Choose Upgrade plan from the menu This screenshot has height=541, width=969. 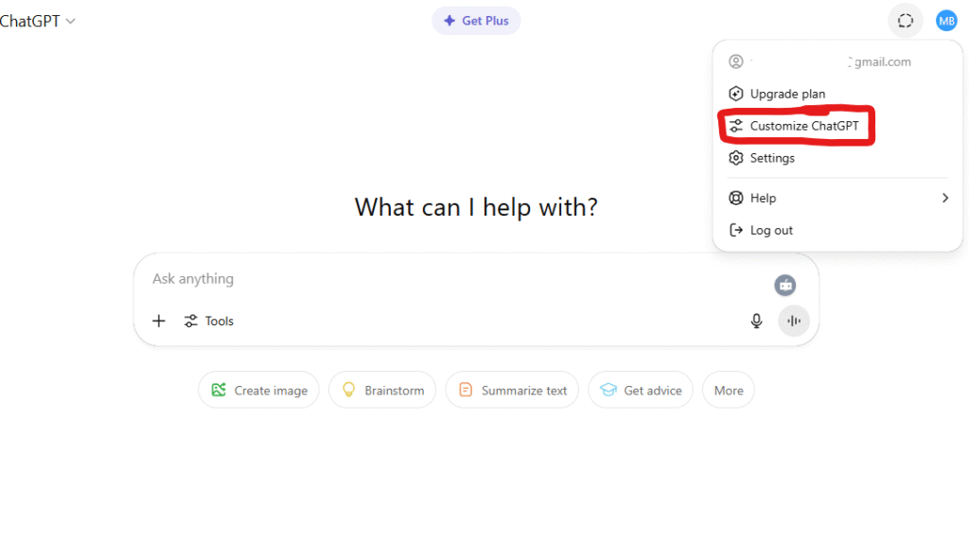coord(837,94)
